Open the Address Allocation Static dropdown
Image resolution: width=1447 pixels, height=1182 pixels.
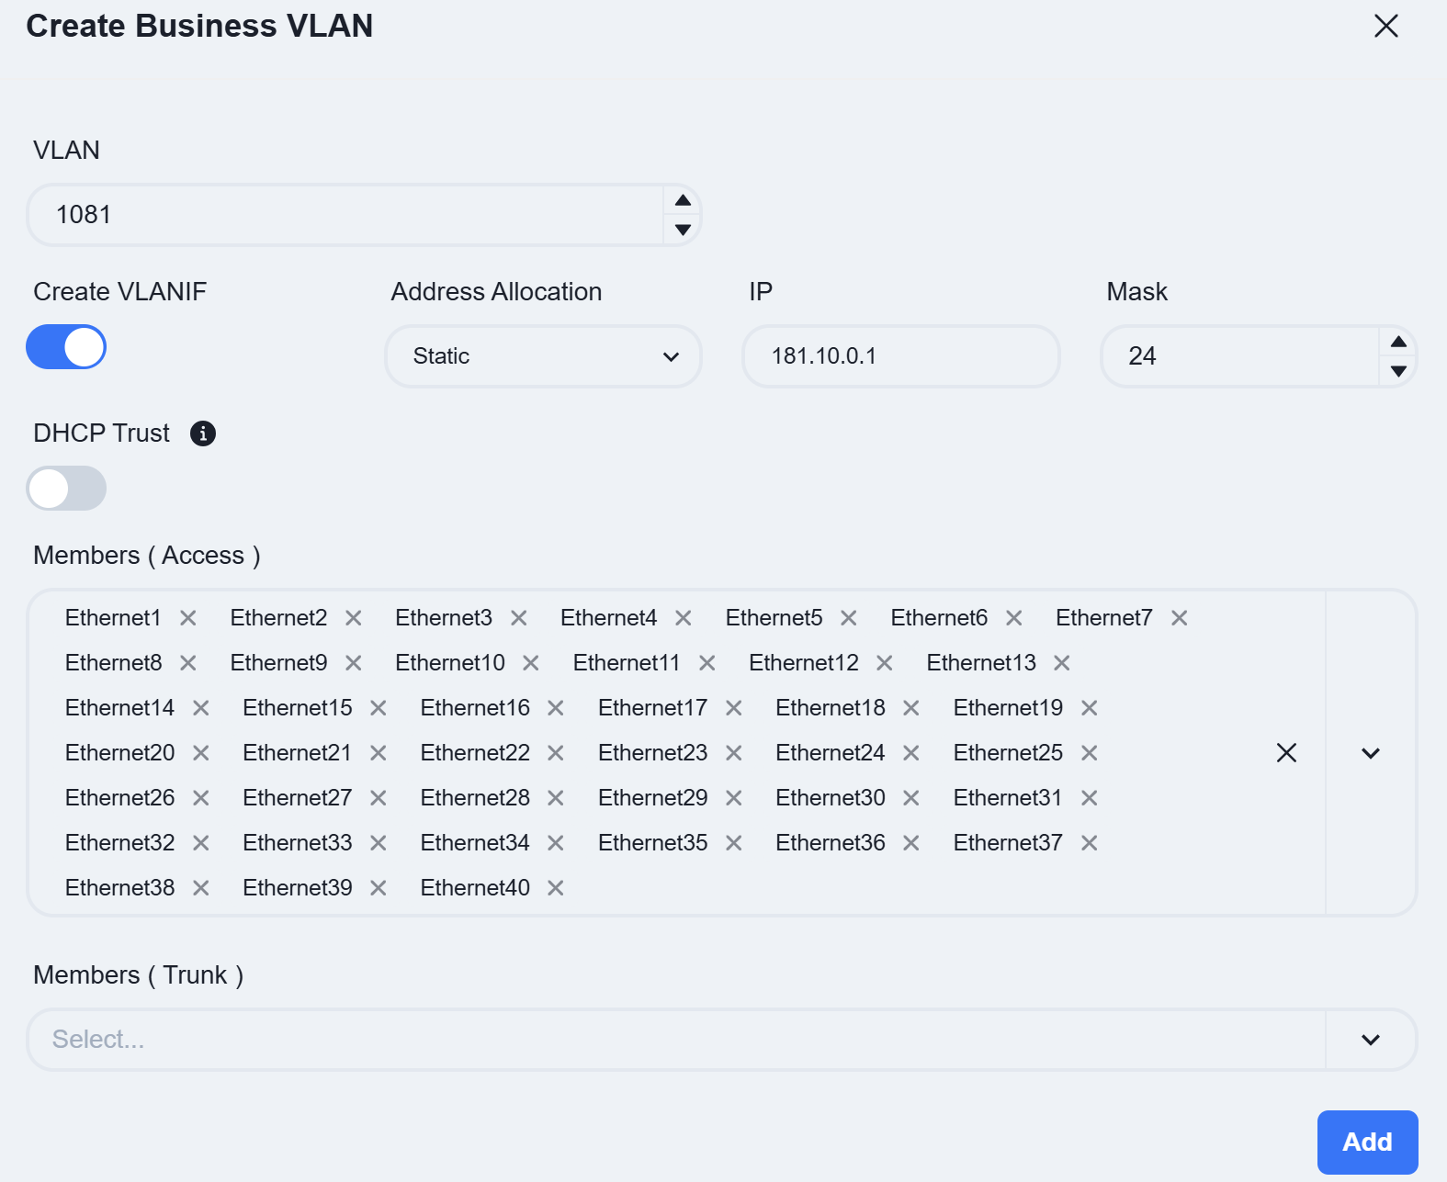click(x=544, y=356)
